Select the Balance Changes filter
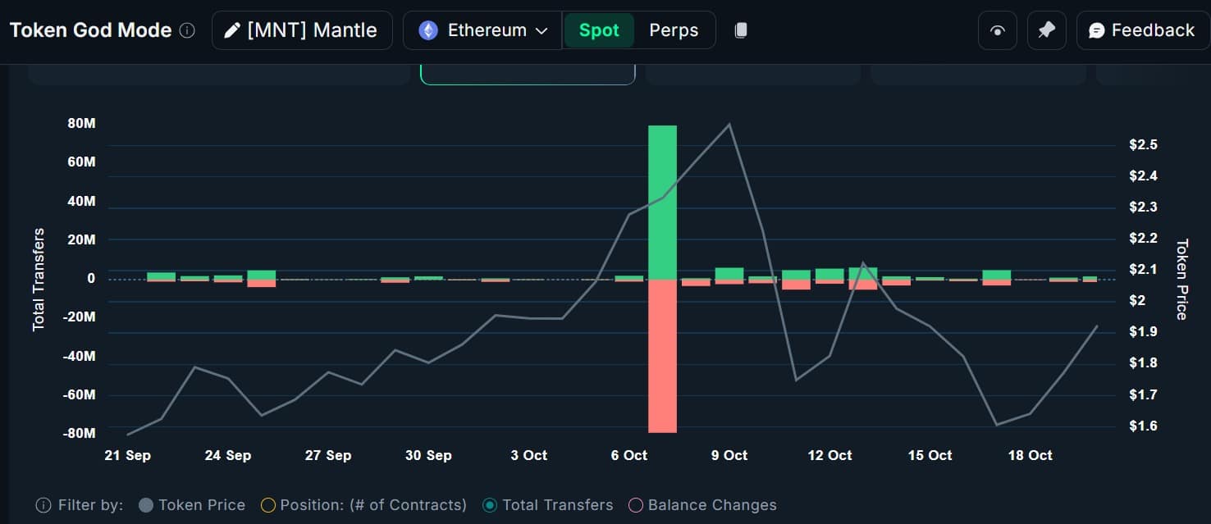Image resolution: width=1211 pixels, height=524 pixels. (635, 505)
